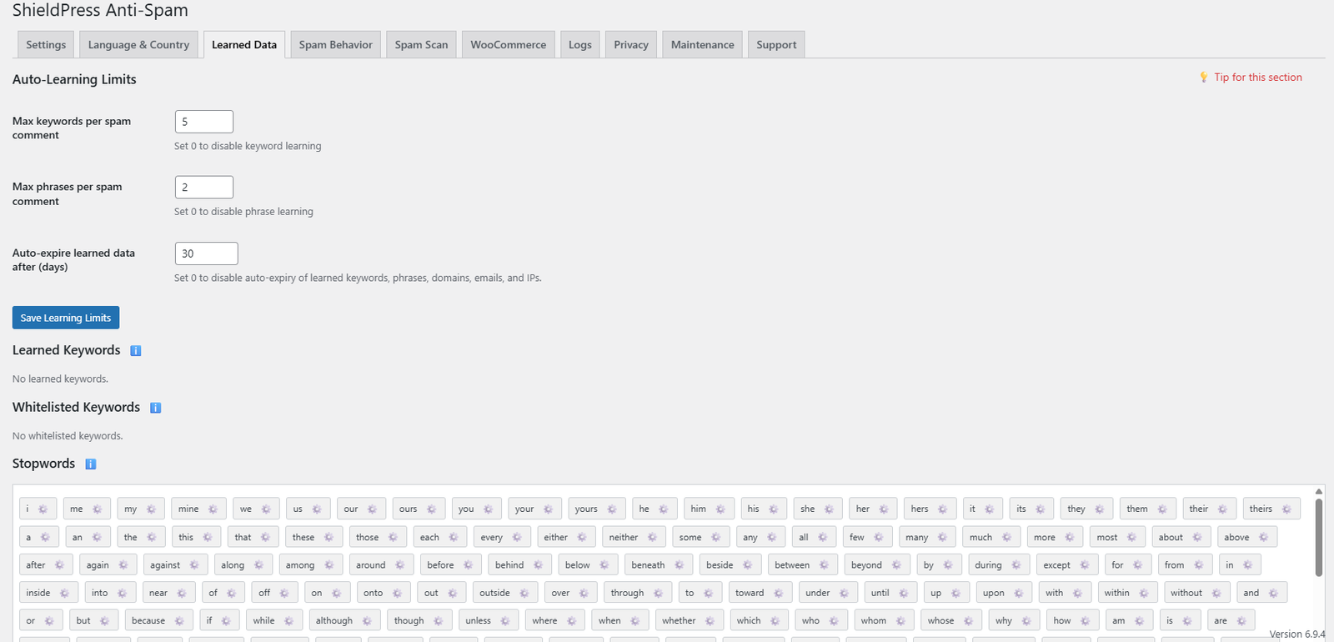Click the icon beside stopword 'neither'
The height and width of the screenshot is (642, 1334).
[652, 538]
